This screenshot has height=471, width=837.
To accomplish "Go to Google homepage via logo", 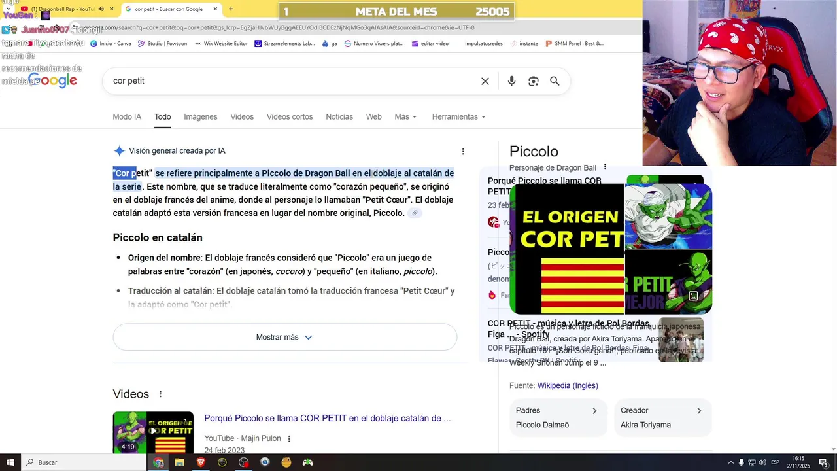I will (52, 80).
